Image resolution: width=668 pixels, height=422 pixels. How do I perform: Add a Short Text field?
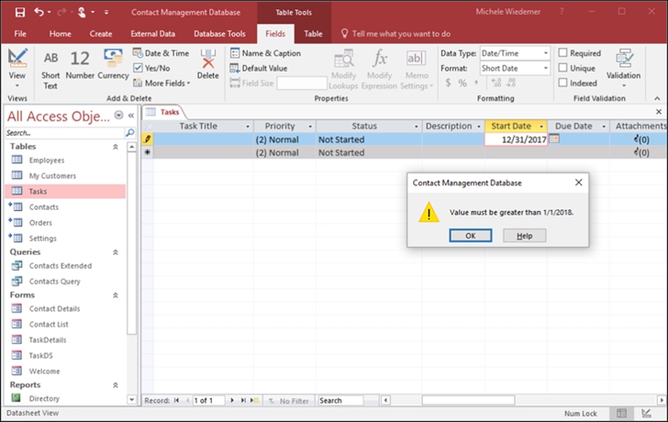point(50,69)
